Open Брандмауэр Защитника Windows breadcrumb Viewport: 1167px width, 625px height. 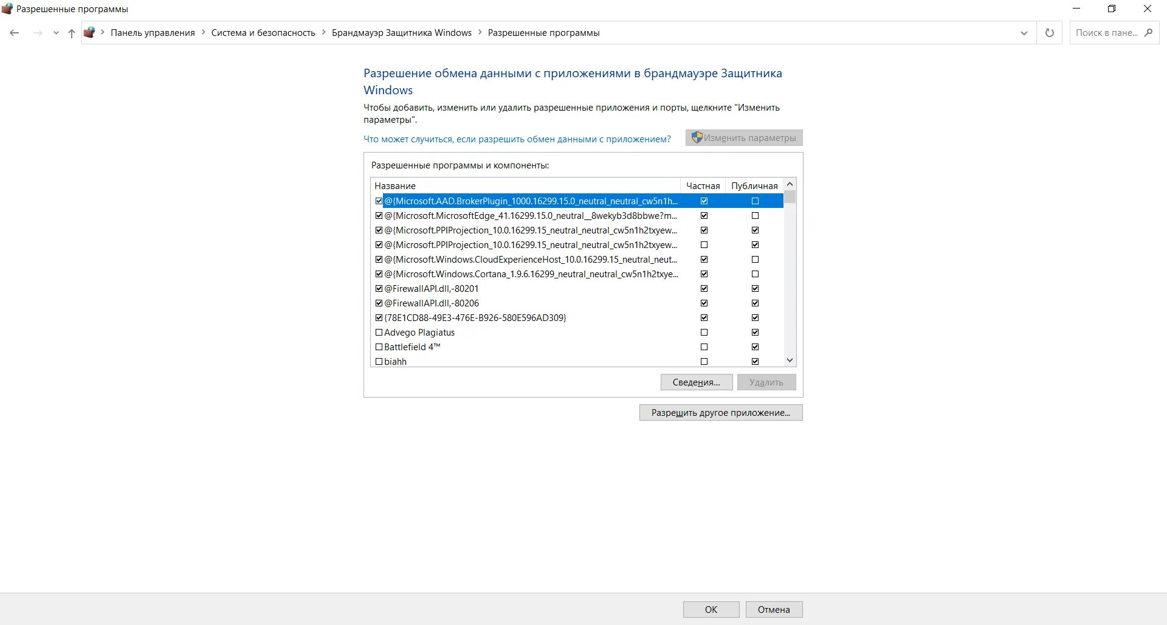(402, 33)
